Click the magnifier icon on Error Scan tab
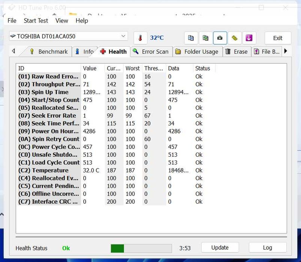 coord(135,51)
